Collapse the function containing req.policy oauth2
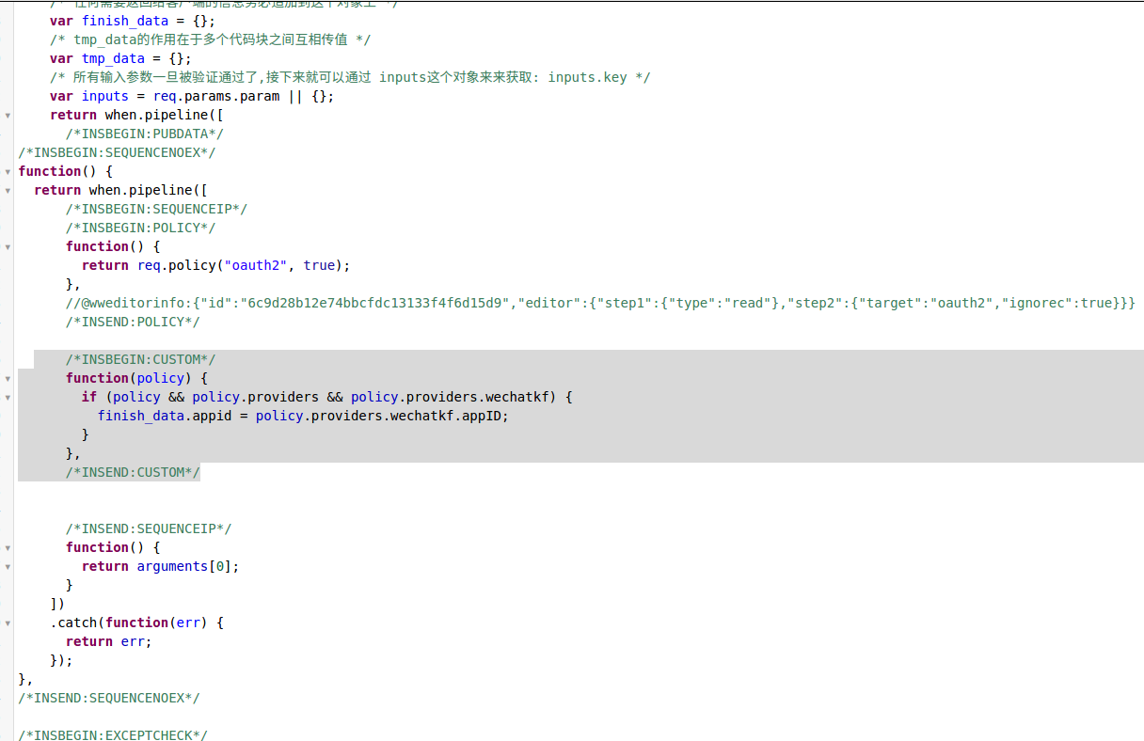Screen dimensions: 1144x741 click(8, 247)
